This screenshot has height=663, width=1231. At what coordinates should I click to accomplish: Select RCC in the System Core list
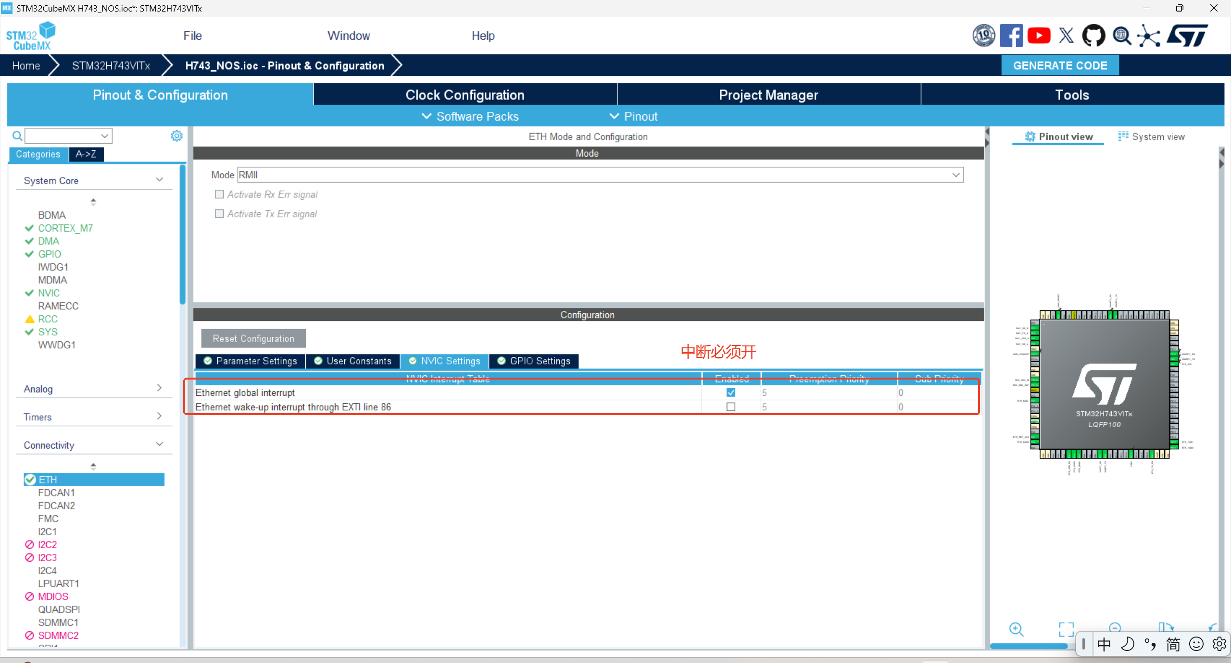coord(48,319)
